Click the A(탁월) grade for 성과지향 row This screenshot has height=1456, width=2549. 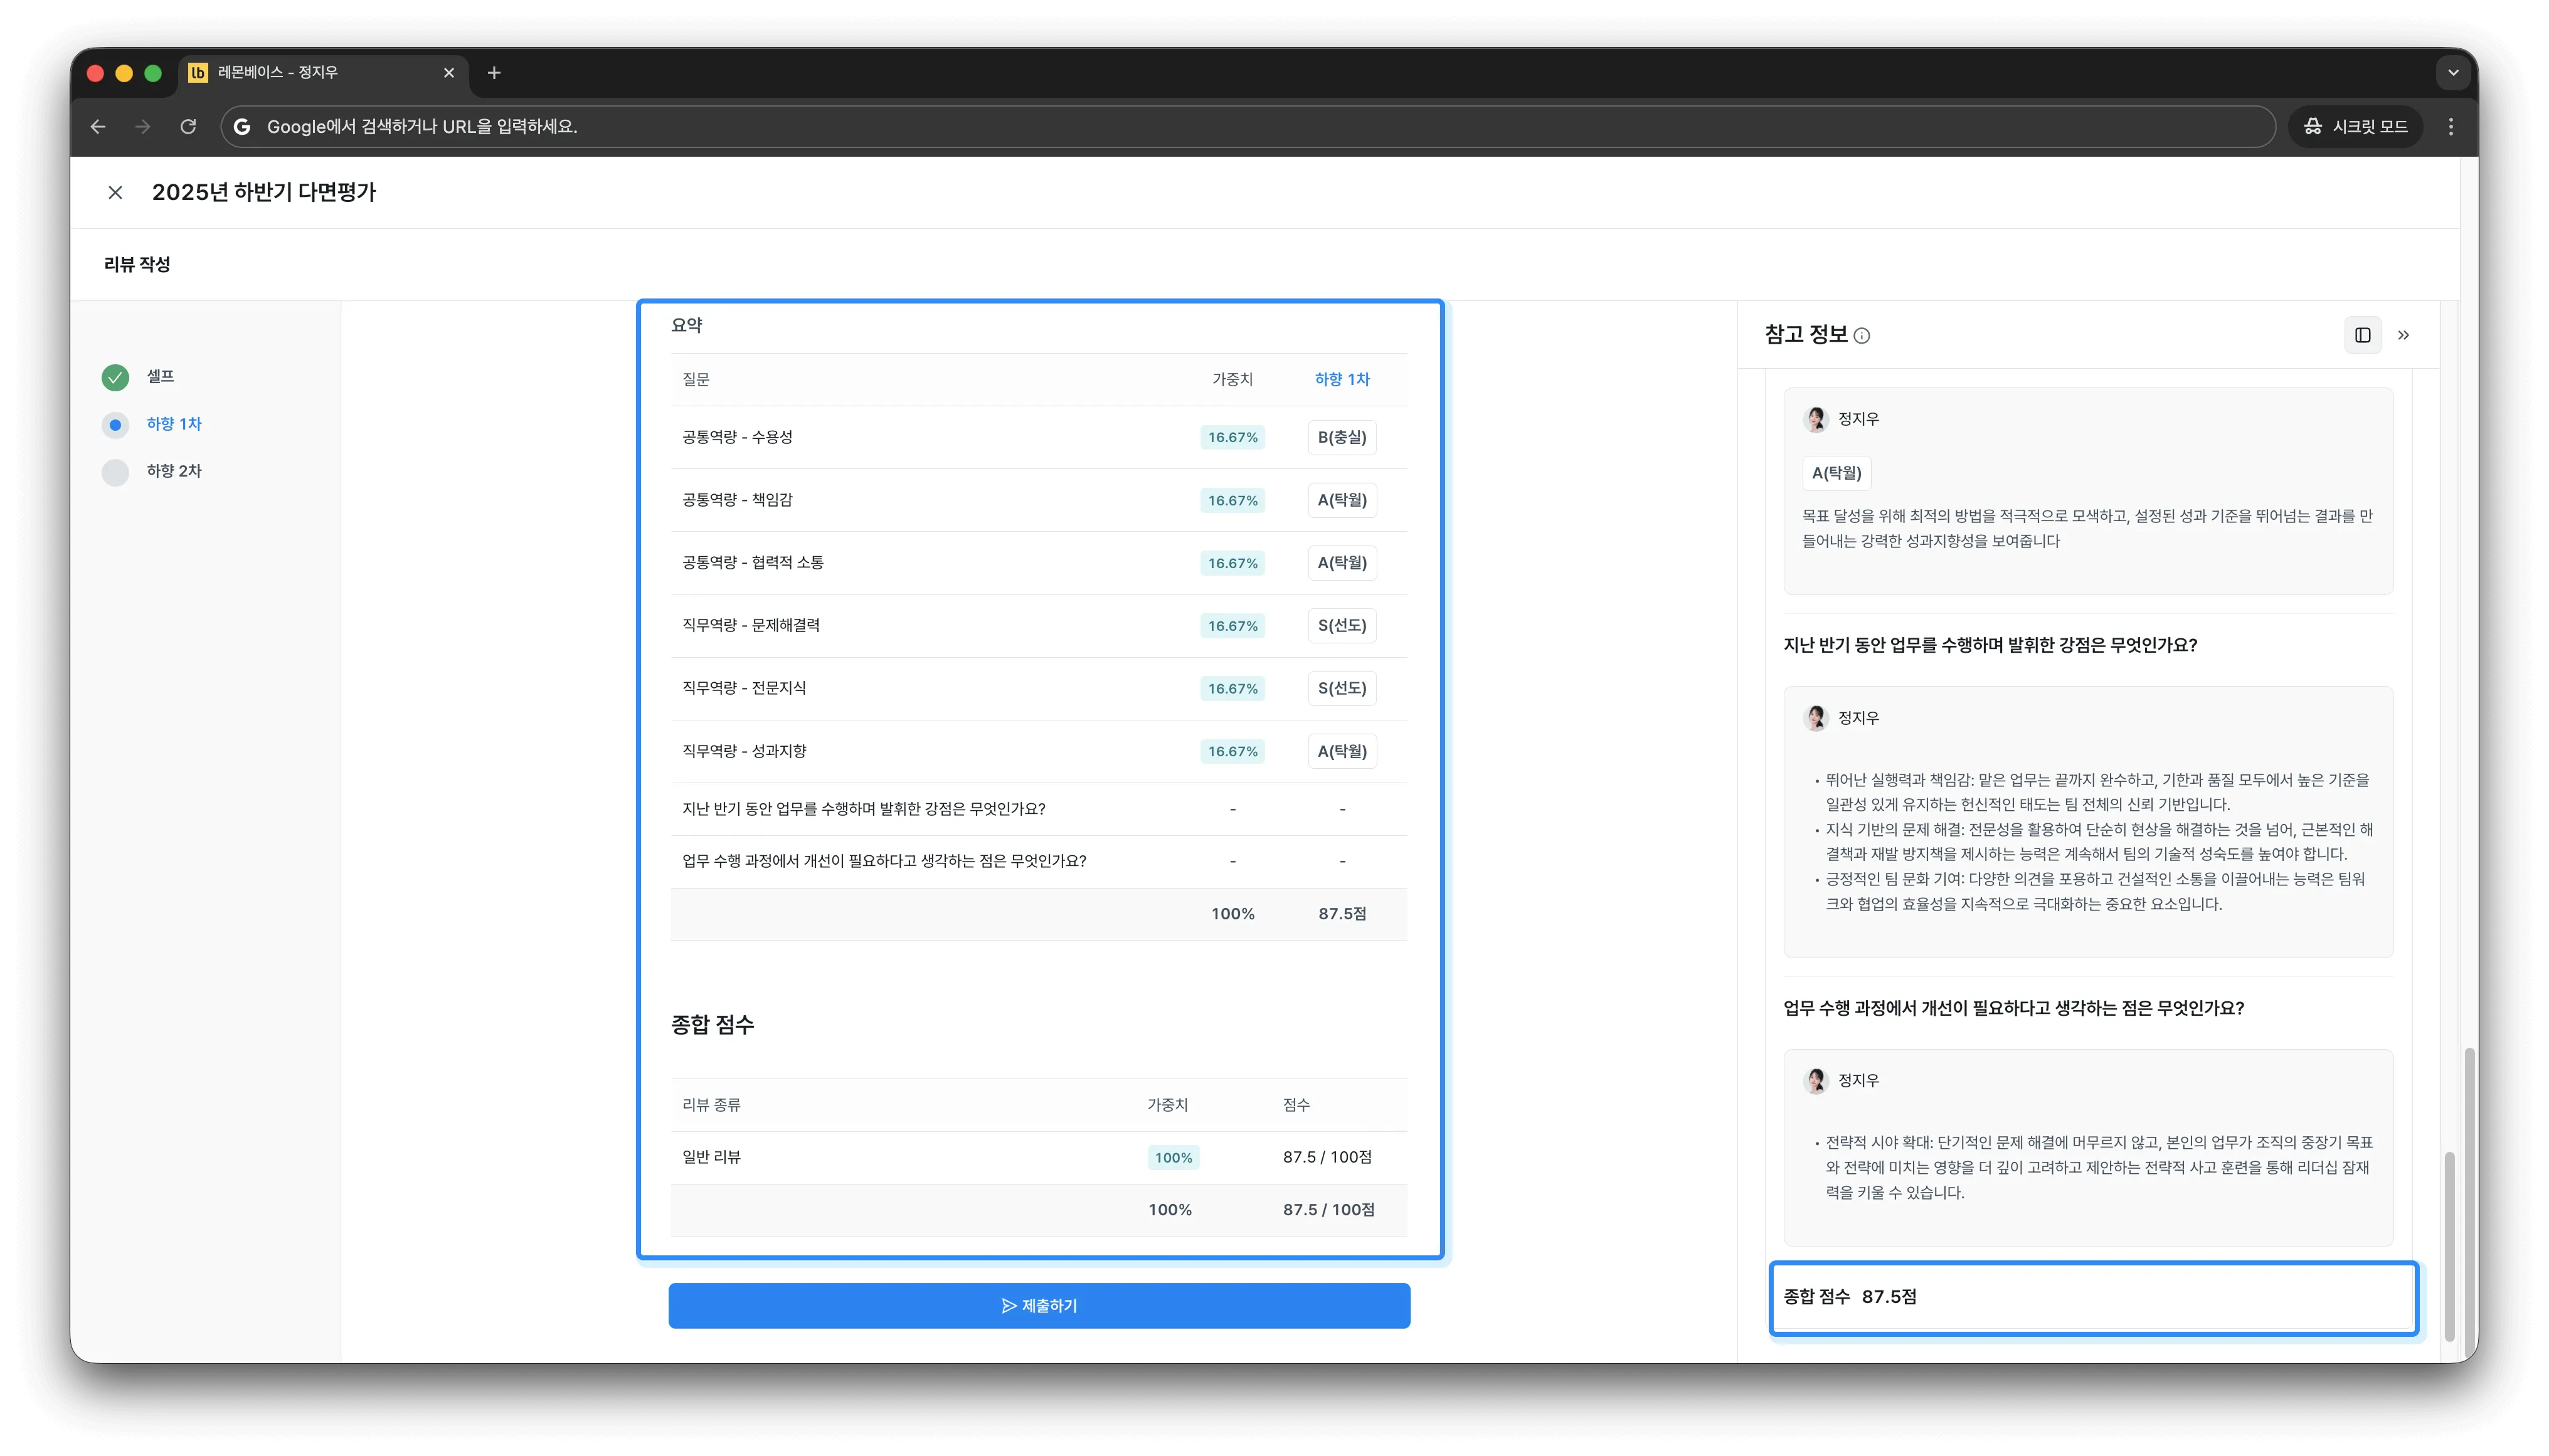click(1341, 751)
